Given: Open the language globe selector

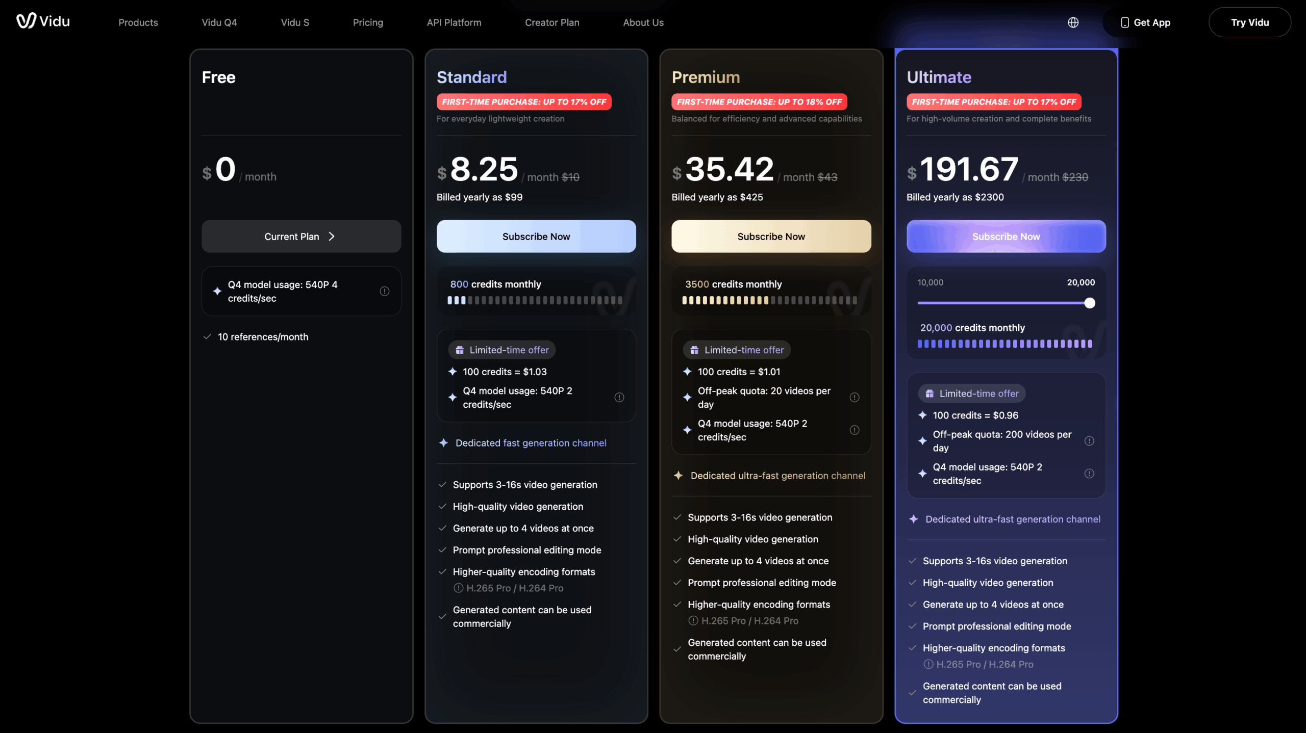Looking at the screenshot, I should (x=1073, y=22).
